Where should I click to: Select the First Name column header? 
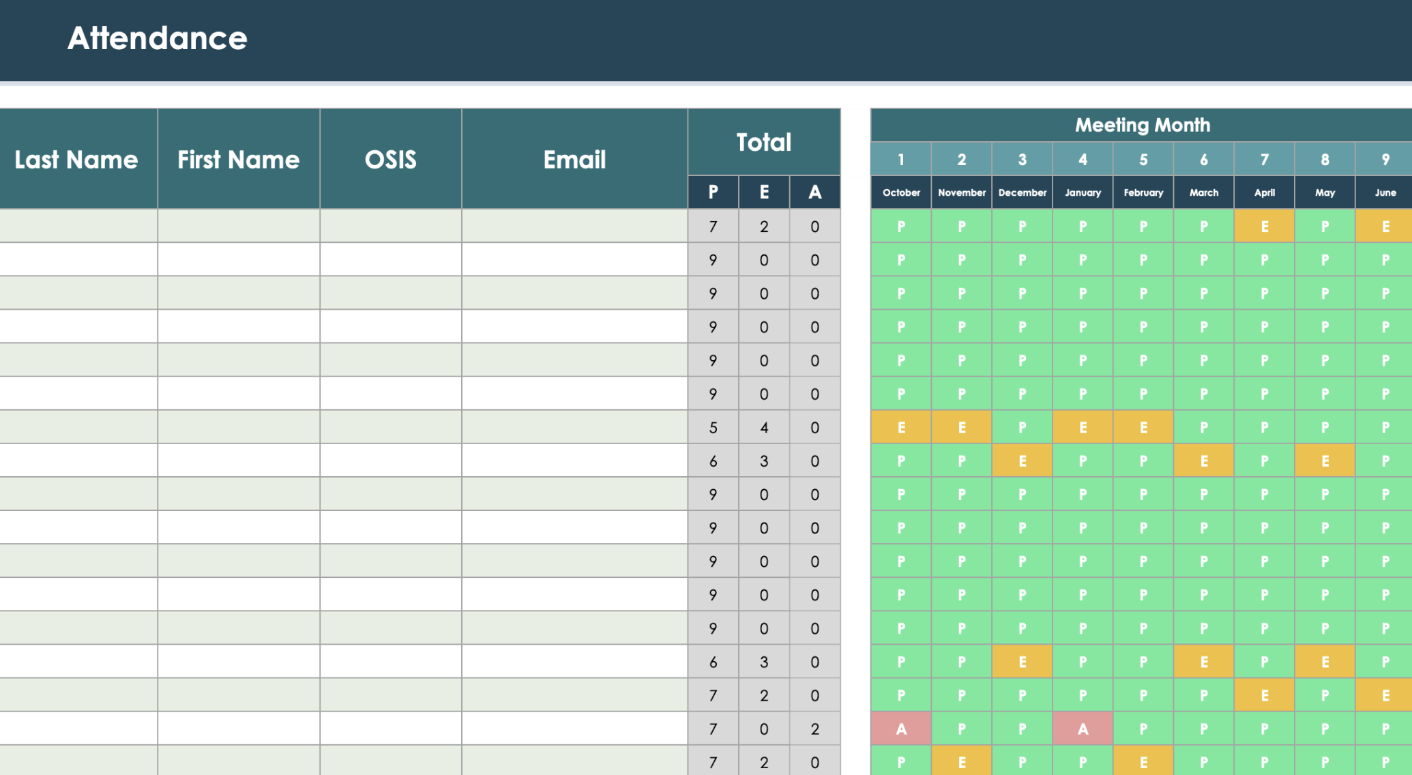pos(239,159)
